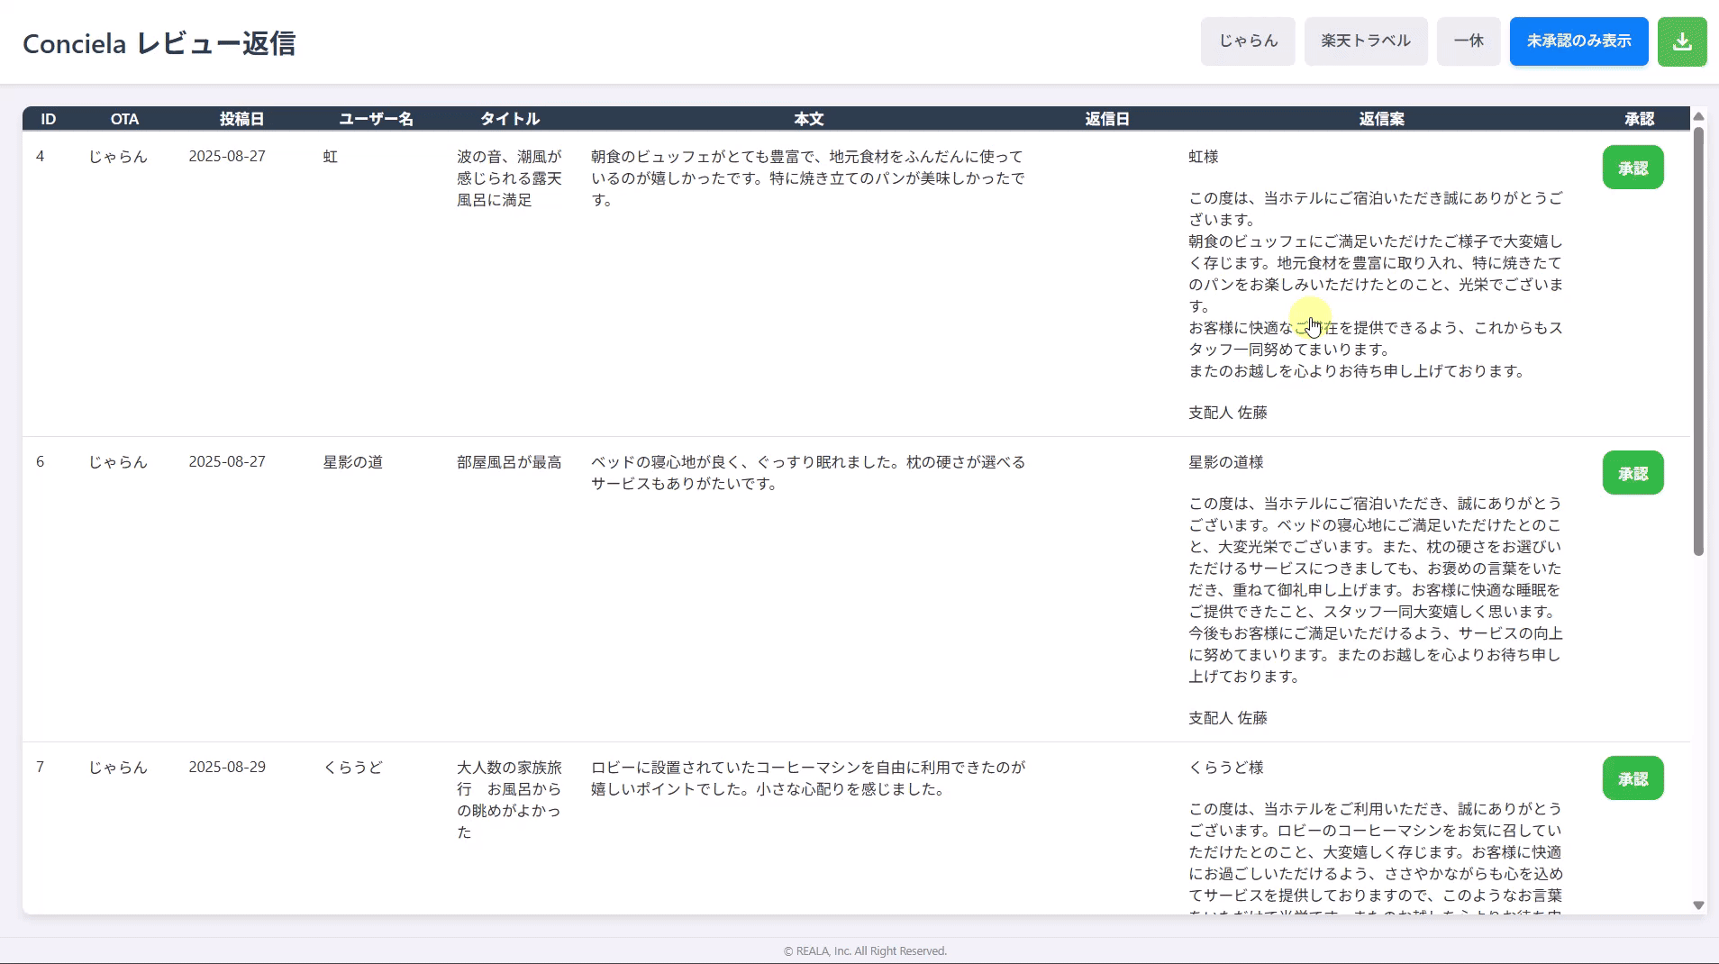Approve reply for くらうど review
This screenshot has height=964, width=1719.
1632,778
